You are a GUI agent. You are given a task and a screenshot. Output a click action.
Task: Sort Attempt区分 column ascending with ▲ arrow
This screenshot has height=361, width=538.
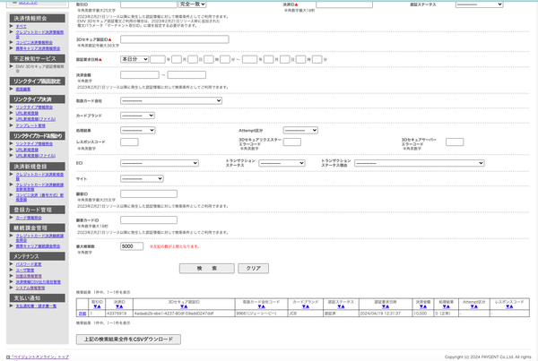476,306
